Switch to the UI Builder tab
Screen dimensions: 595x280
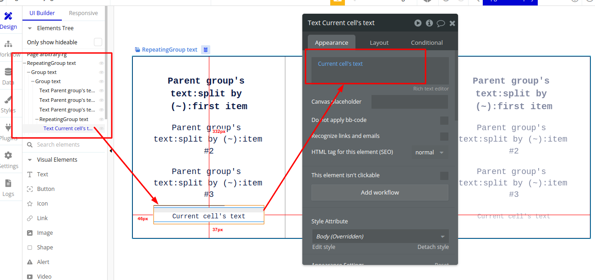click(42, 13)
